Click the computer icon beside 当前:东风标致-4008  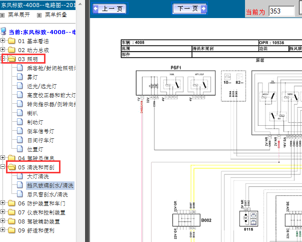coord(3,31)
